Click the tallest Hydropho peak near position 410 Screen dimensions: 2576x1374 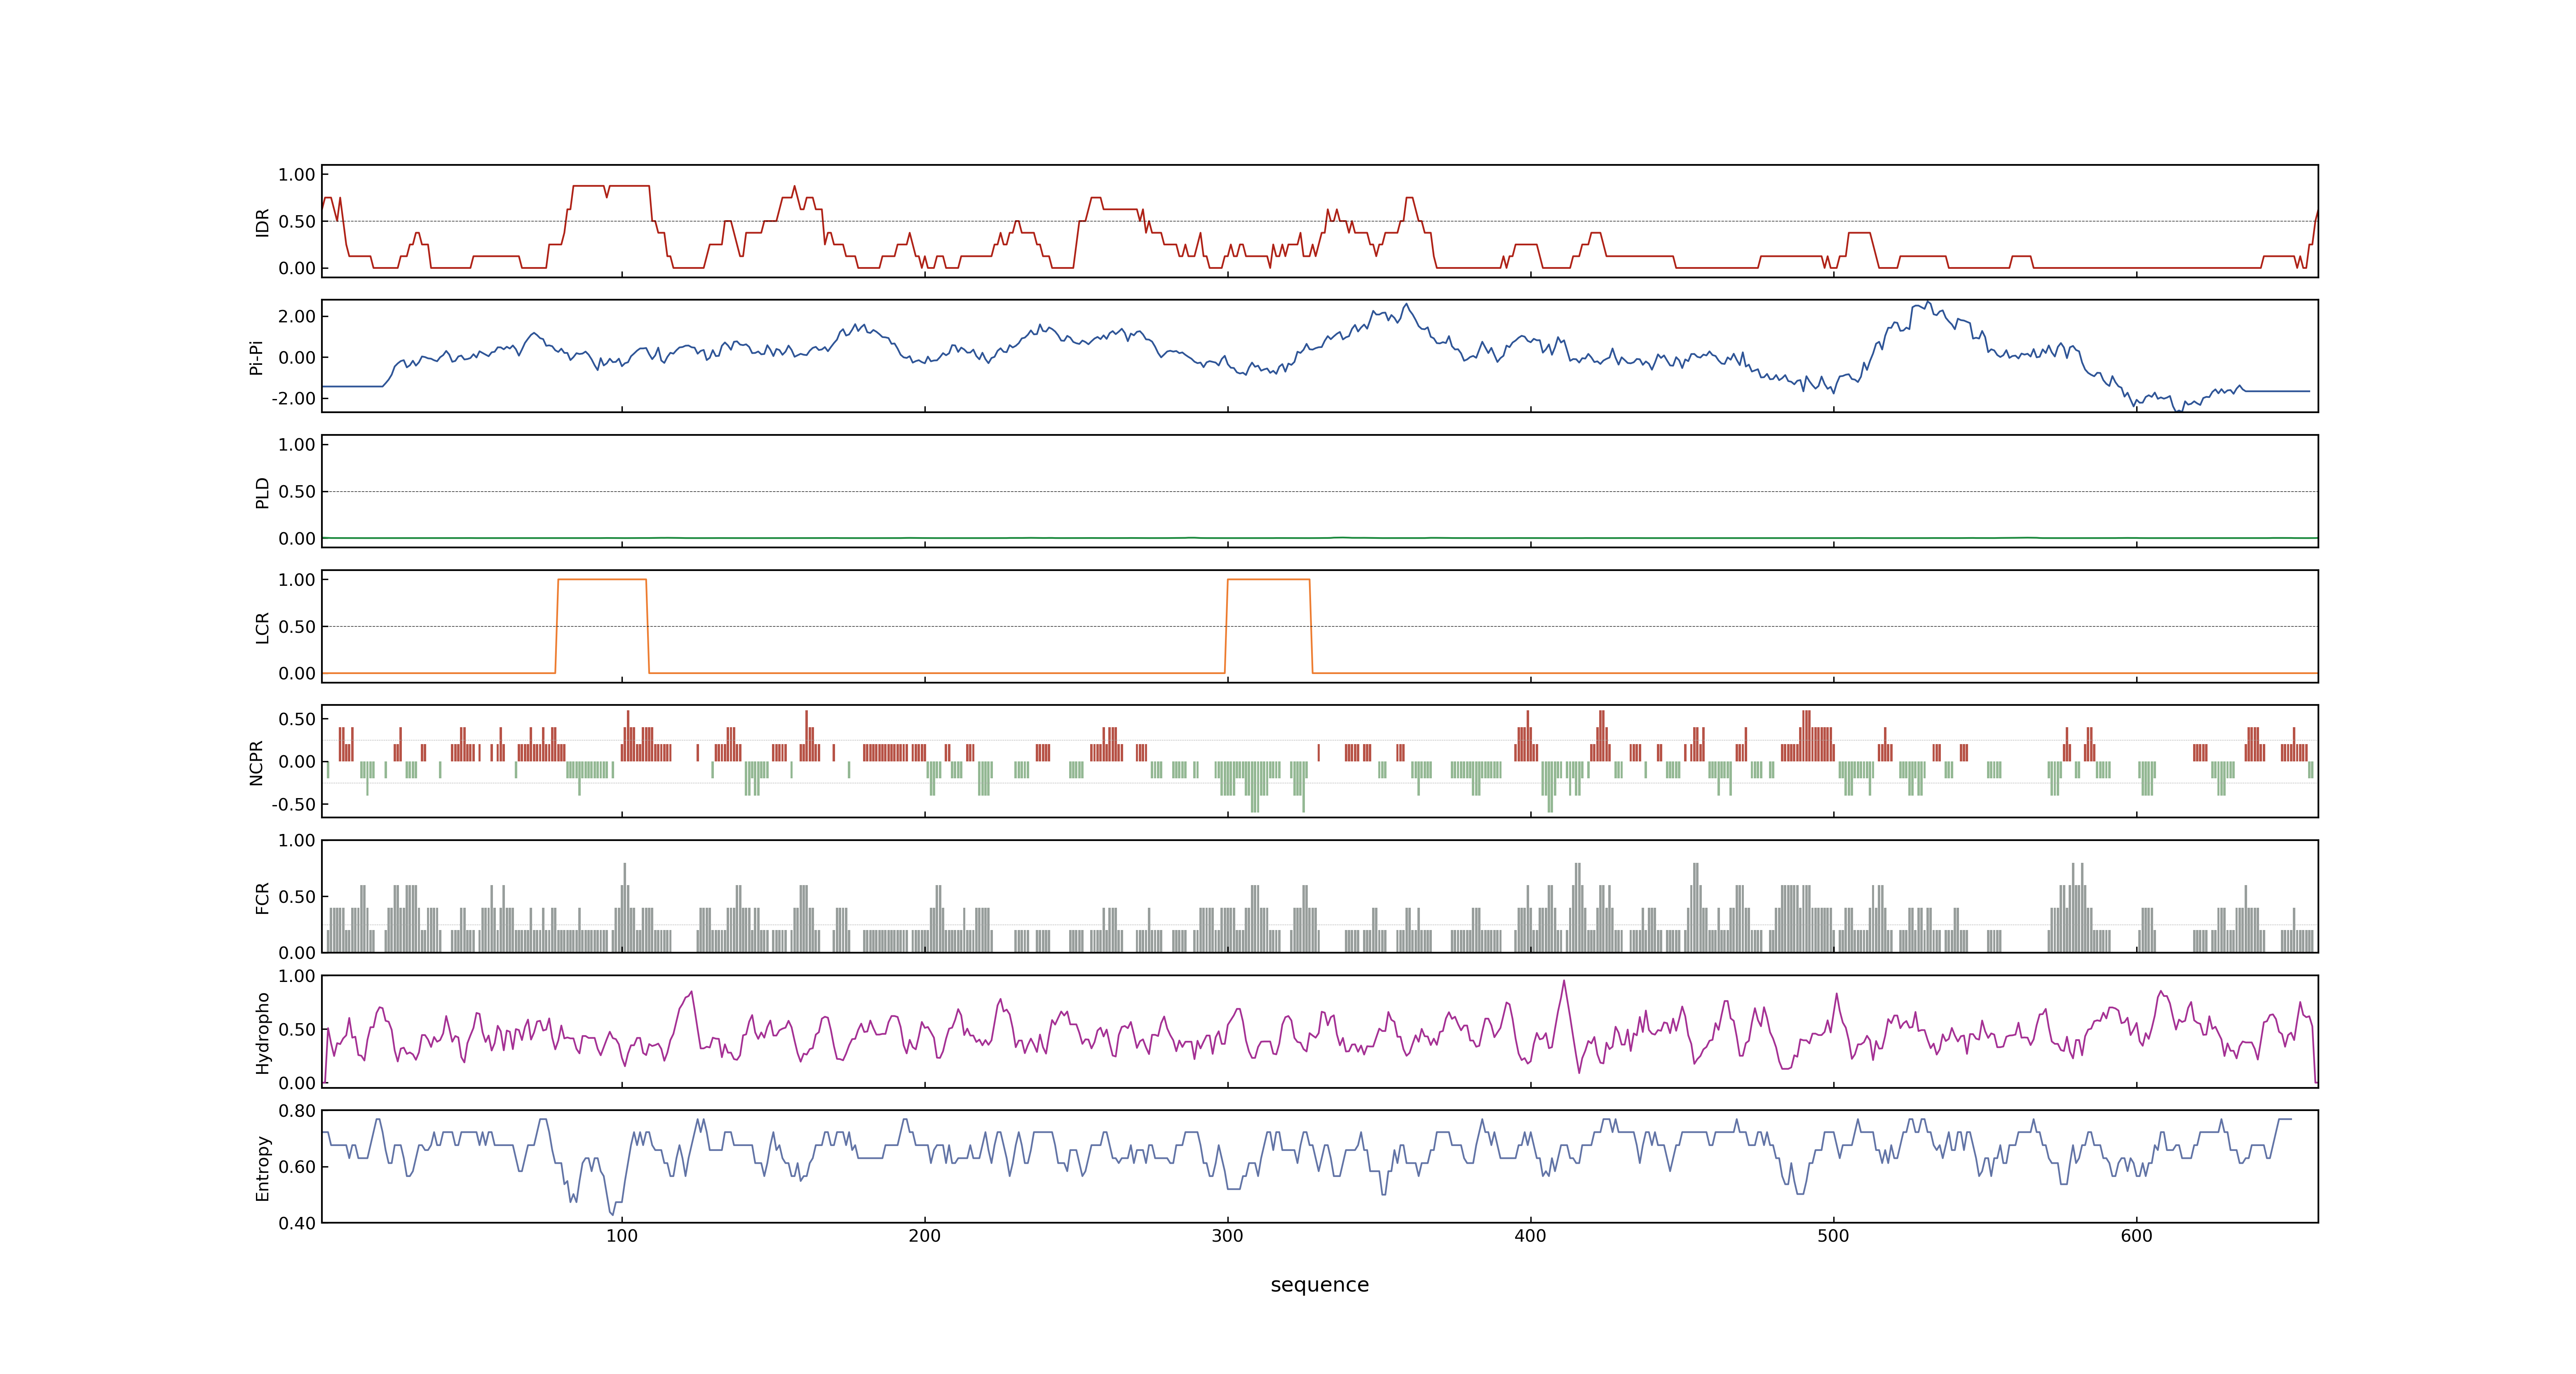(x=1564, y=982)
